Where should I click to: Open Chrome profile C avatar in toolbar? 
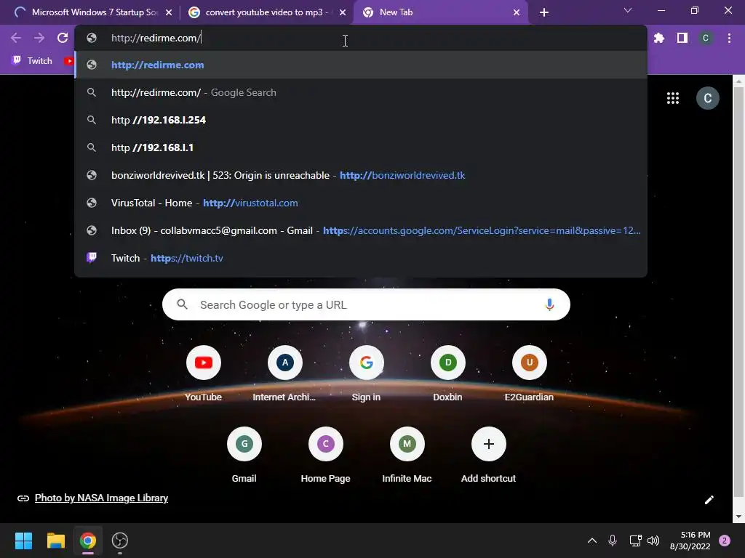[706, 38]
